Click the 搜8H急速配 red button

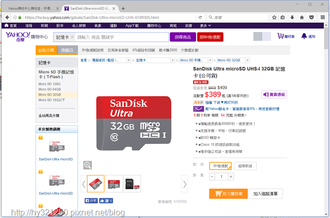210,37
